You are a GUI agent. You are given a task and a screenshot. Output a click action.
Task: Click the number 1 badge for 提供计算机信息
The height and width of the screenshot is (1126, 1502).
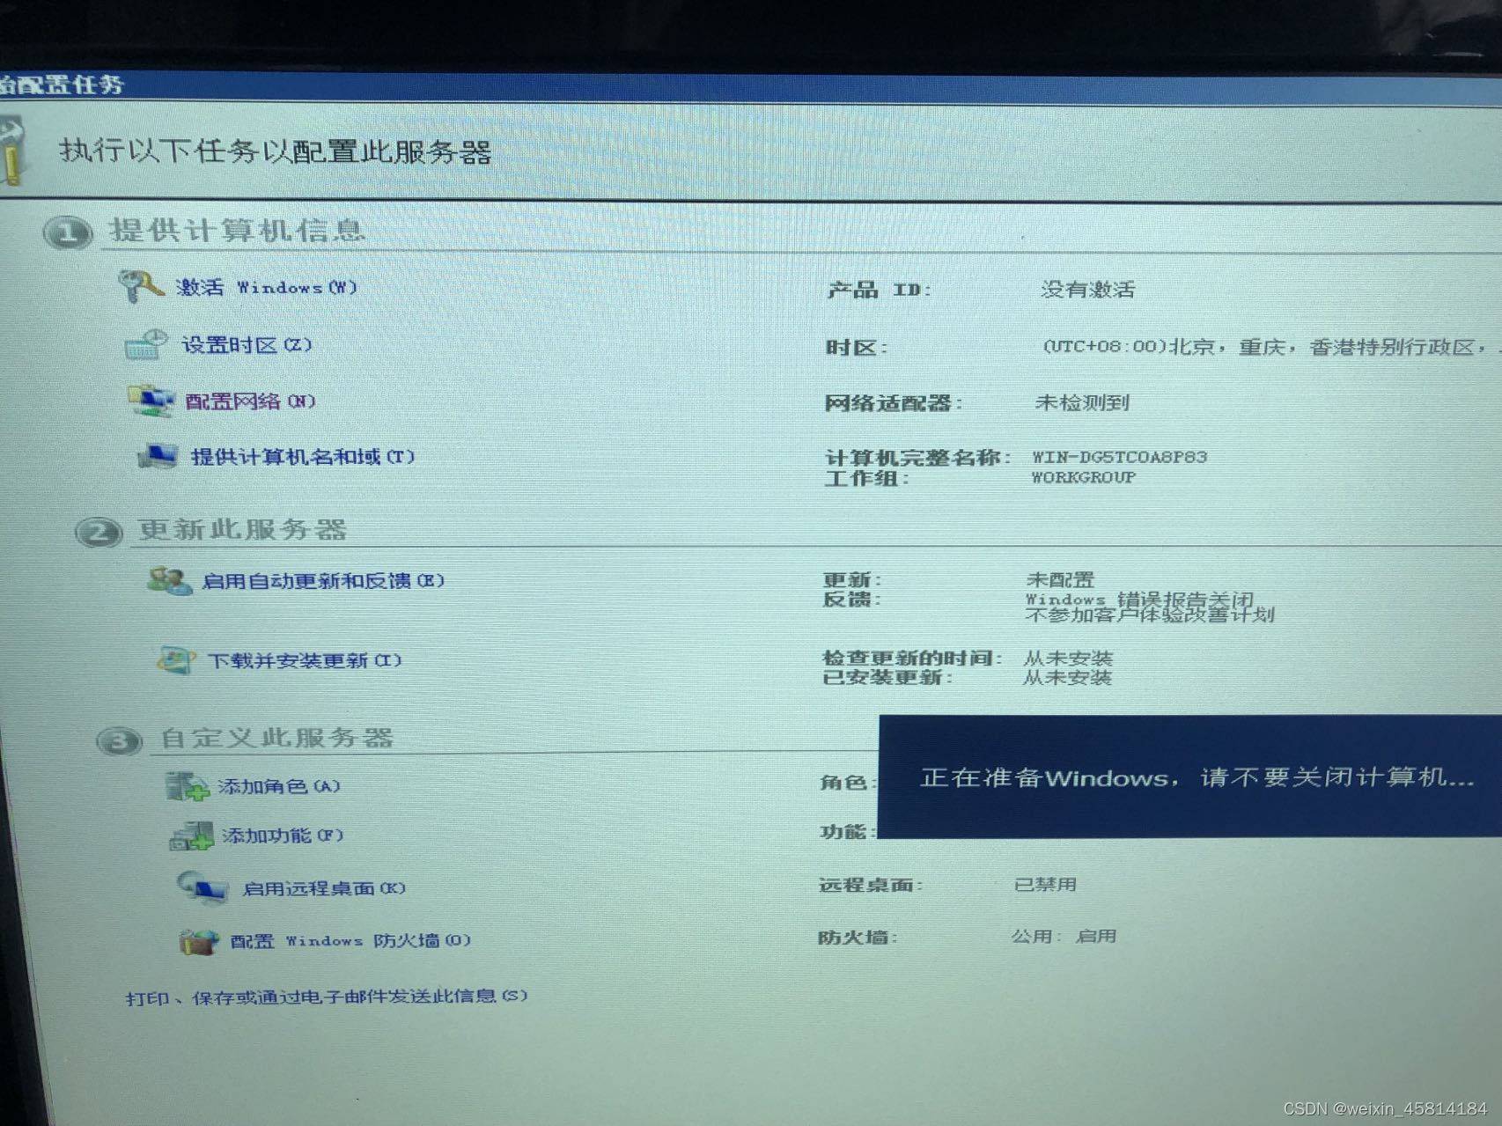(x=68, y=233)
